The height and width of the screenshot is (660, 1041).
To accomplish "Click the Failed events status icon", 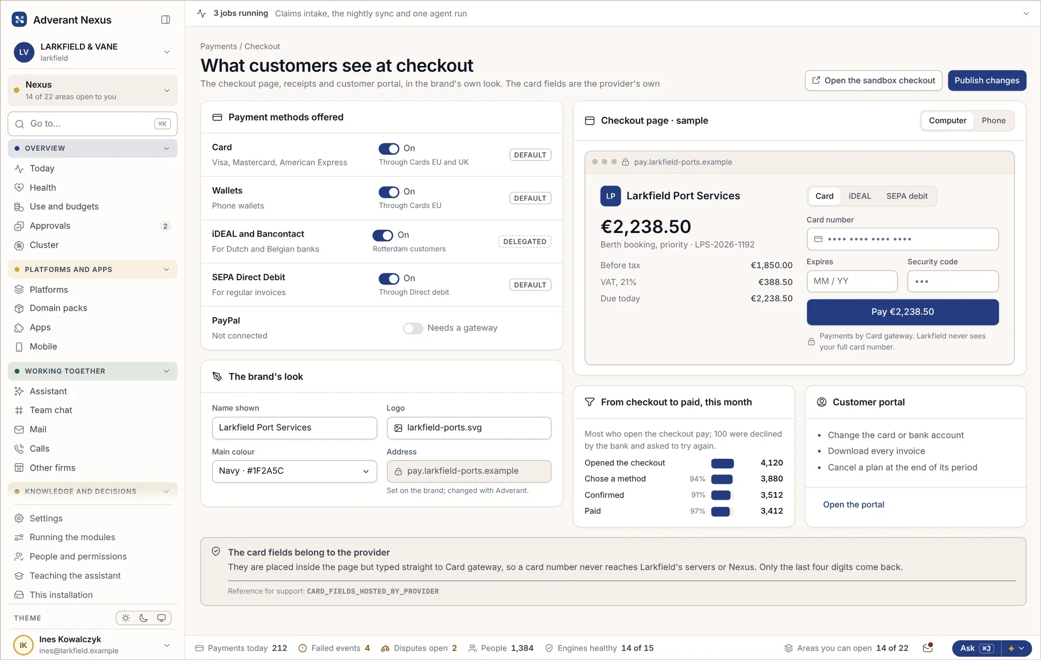I will tap(302, 648).
